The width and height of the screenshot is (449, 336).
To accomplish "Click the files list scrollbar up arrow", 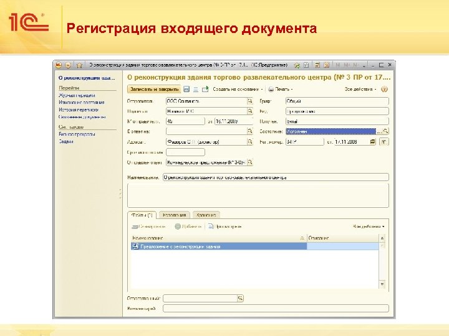I will tap(382, 238).
